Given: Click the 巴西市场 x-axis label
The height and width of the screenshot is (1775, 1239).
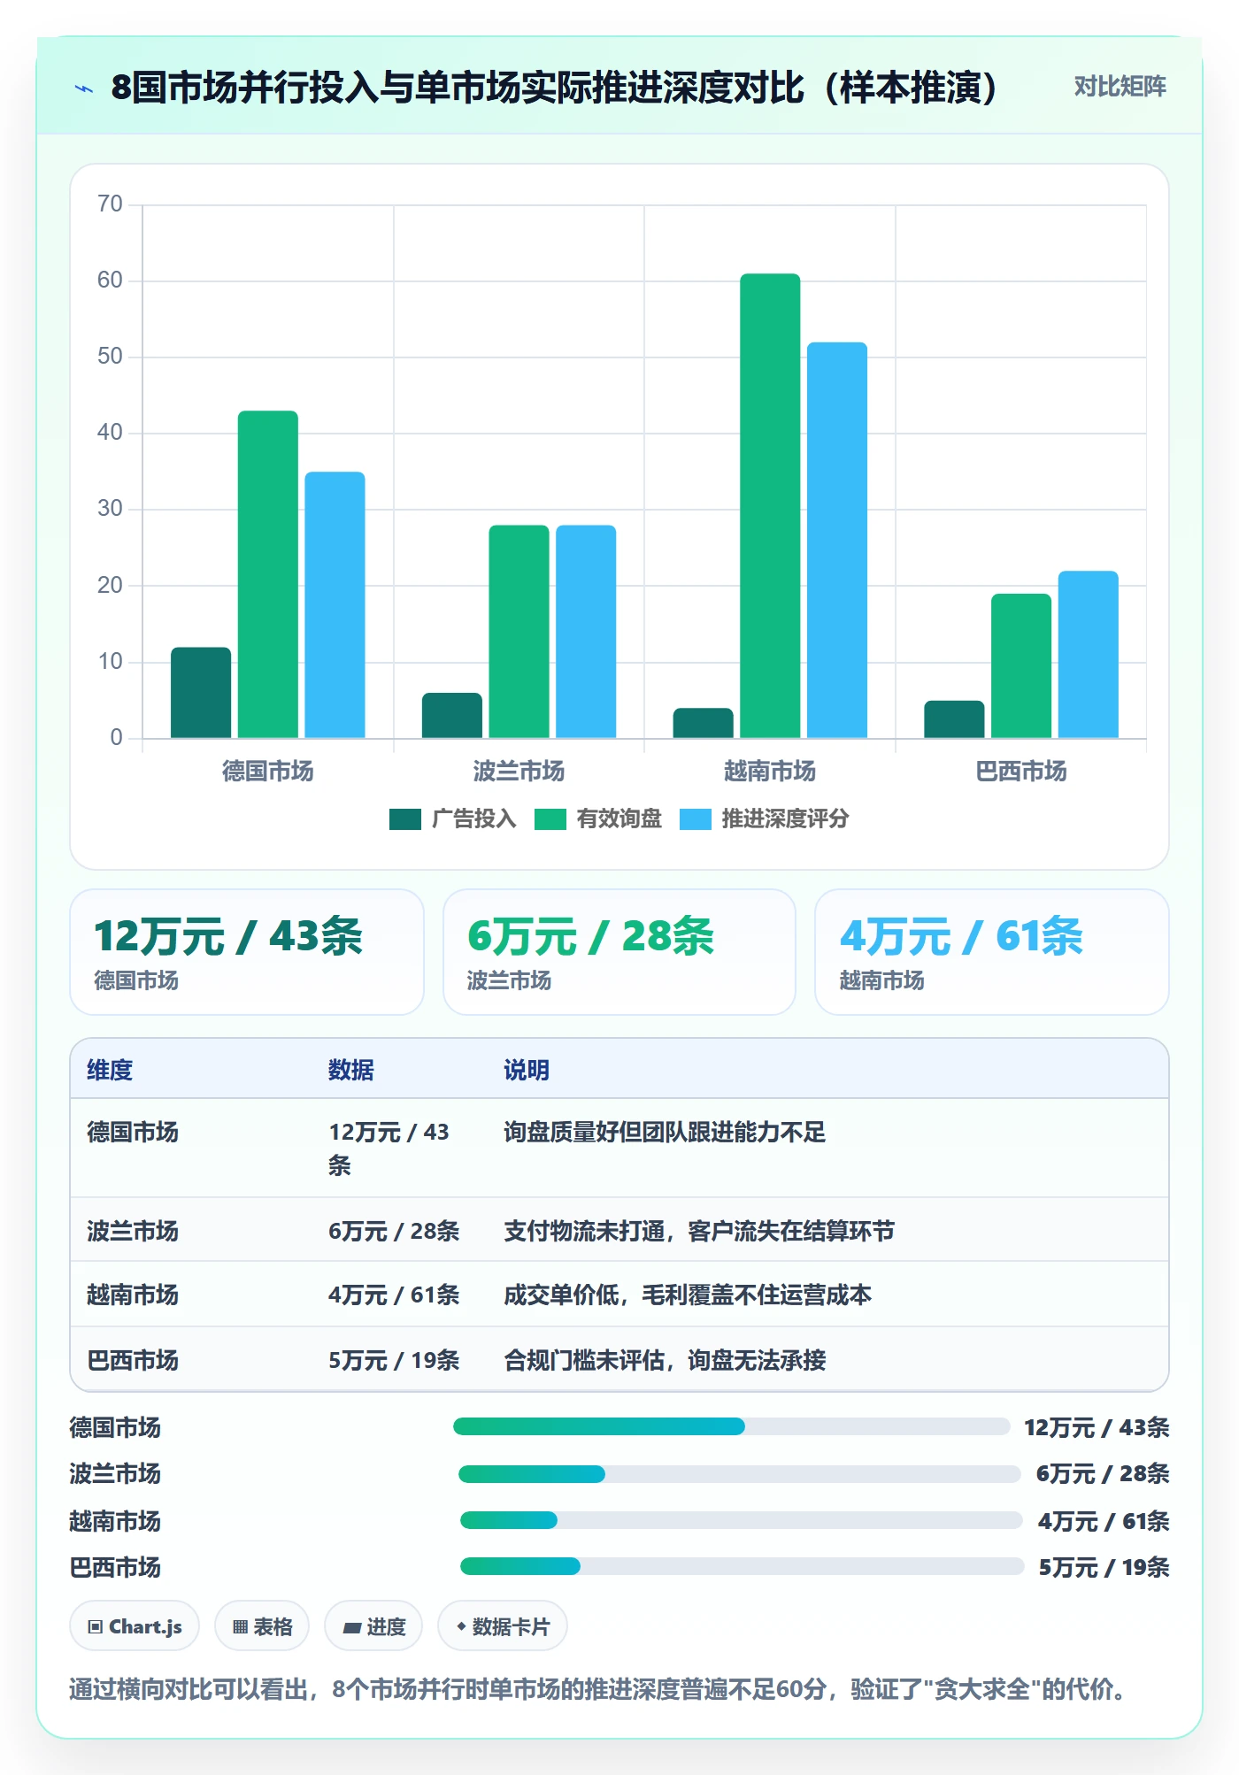Looking at the screenshot, I should click(1021, 772).
